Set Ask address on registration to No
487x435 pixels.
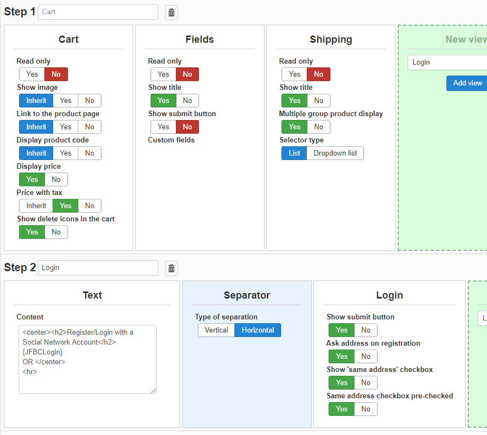[366, 357]
